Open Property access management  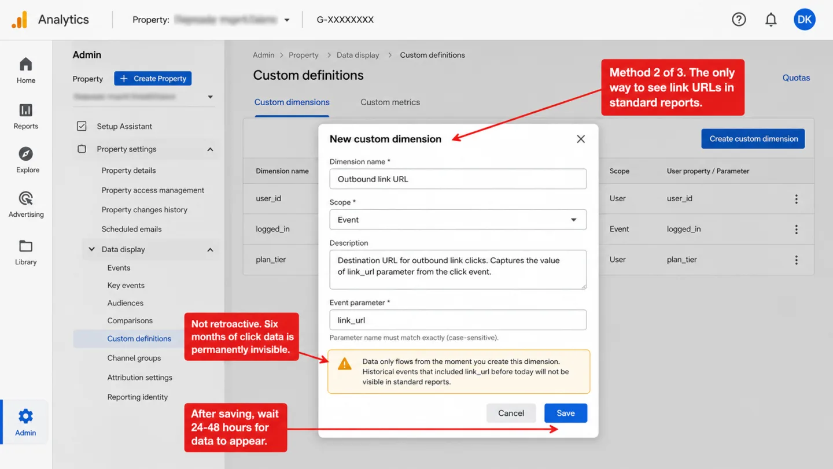[x=153, y=190]
